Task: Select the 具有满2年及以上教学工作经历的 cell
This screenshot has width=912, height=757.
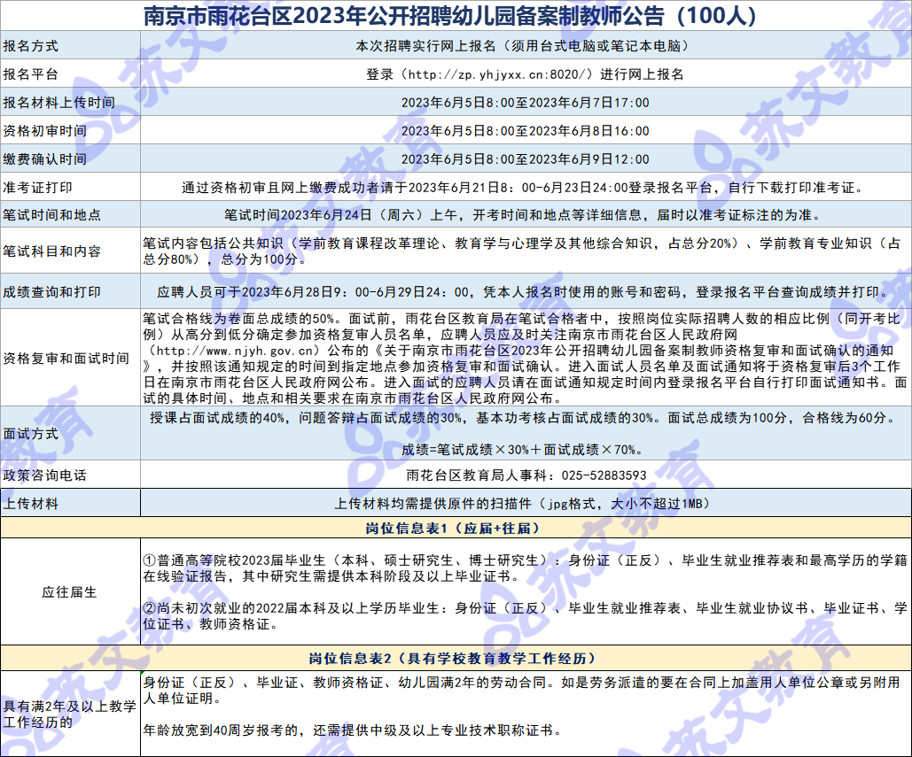Action: (70, 714)
